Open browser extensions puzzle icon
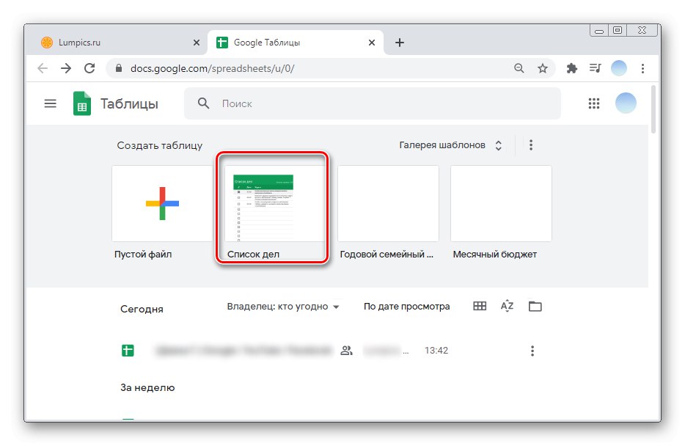Screen dimensions: 685x446 click(x=571, y=67)
